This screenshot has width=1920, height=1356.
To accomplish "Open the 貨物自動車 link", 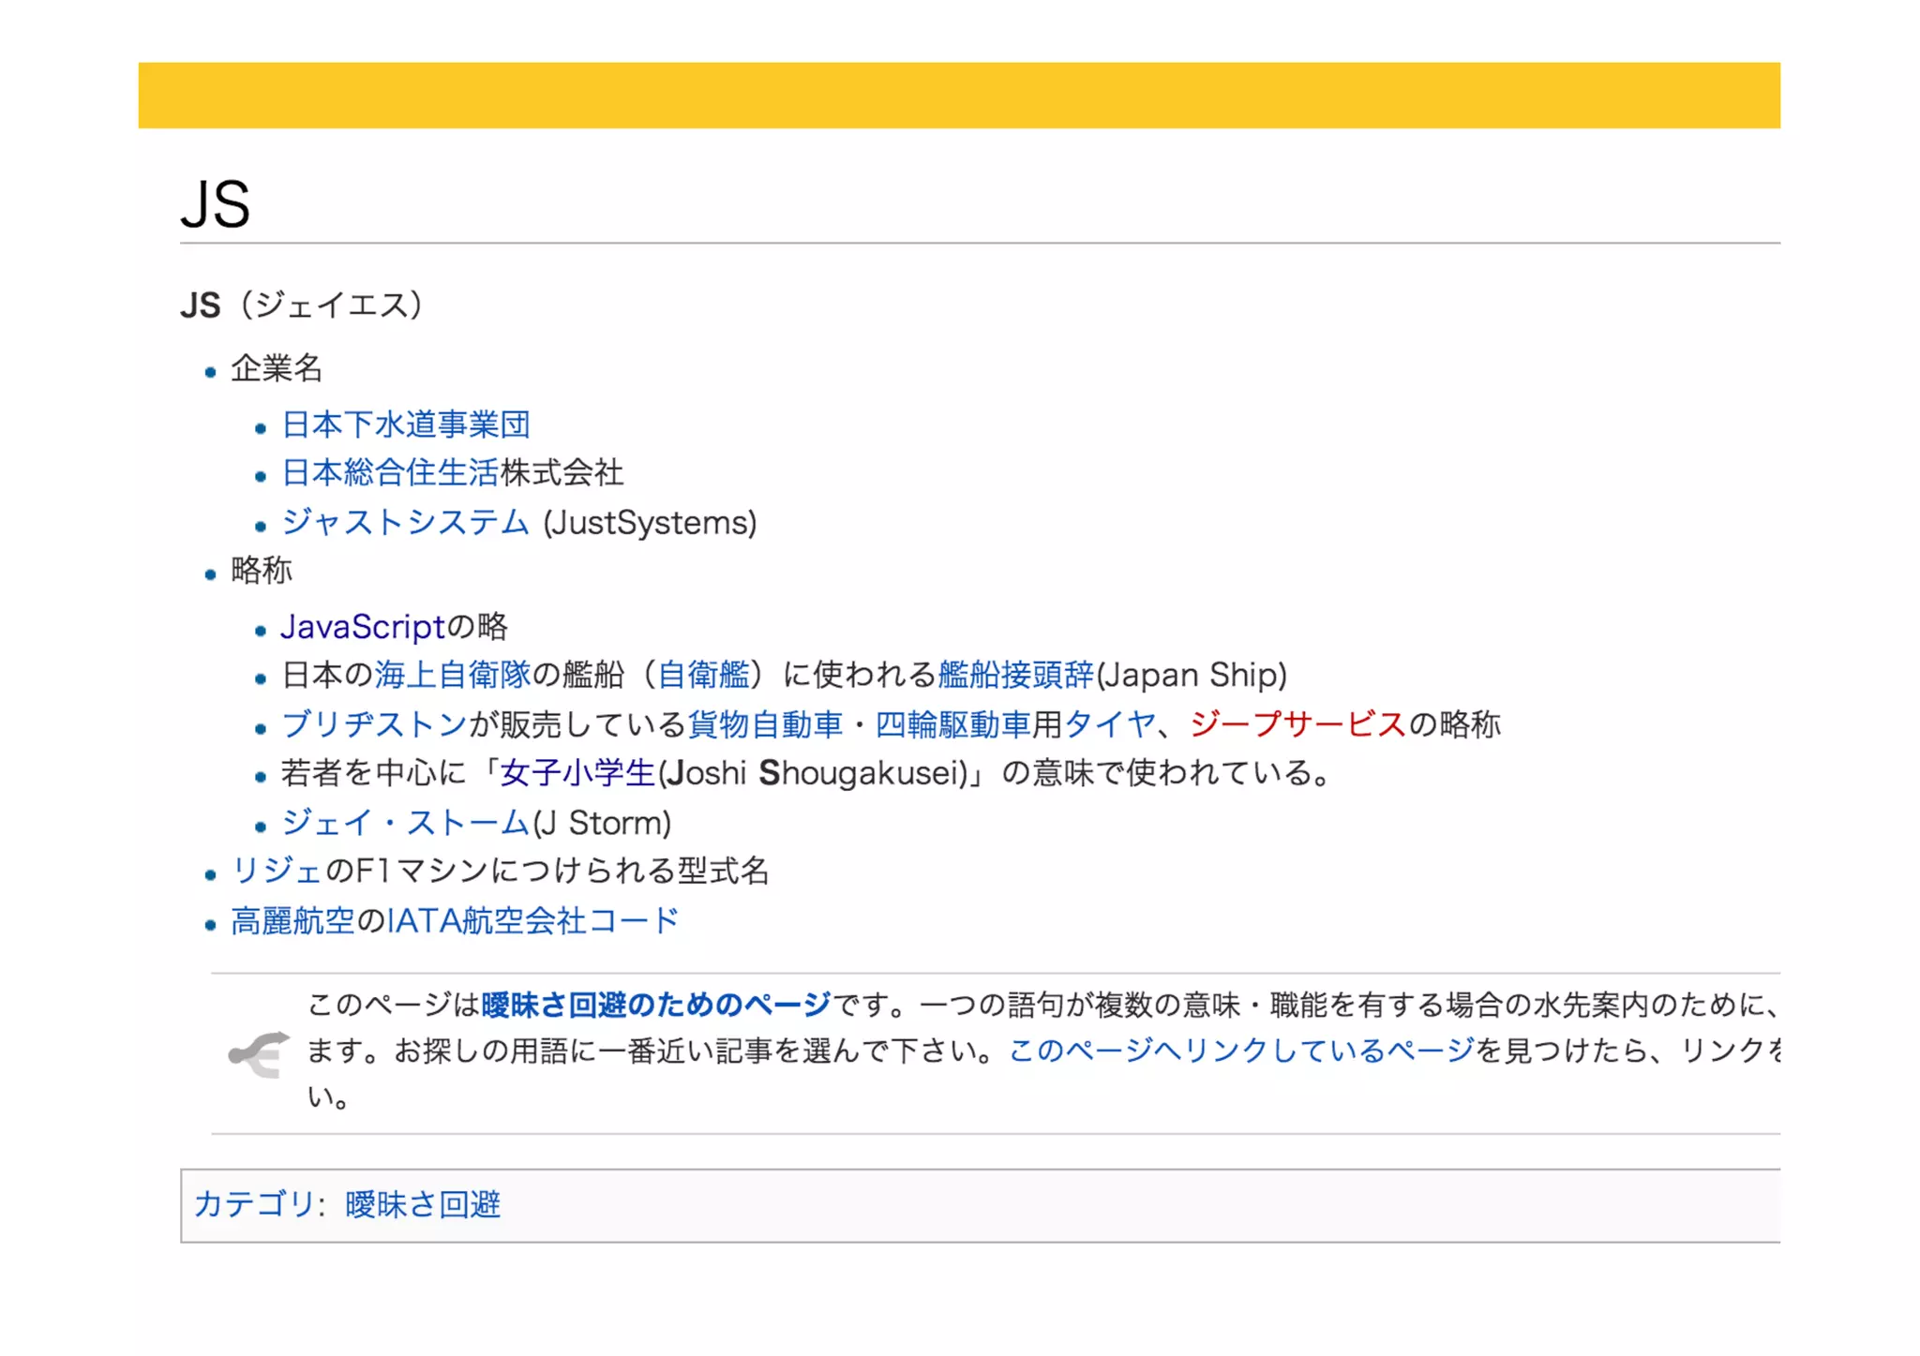I will pyautogui.click(x=765, y=724).
